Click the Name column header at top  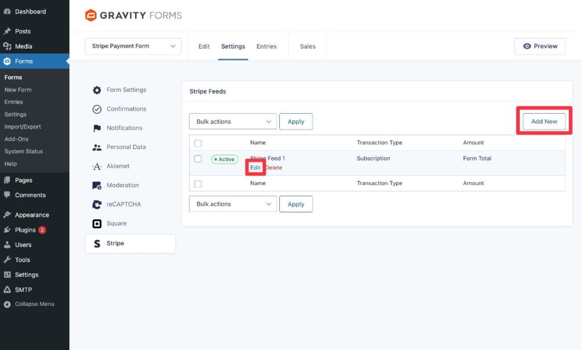click(258, 143)
